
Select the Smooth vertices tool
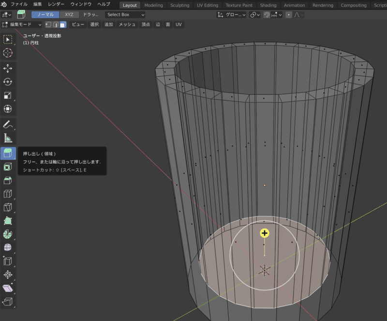pos(8,247)
